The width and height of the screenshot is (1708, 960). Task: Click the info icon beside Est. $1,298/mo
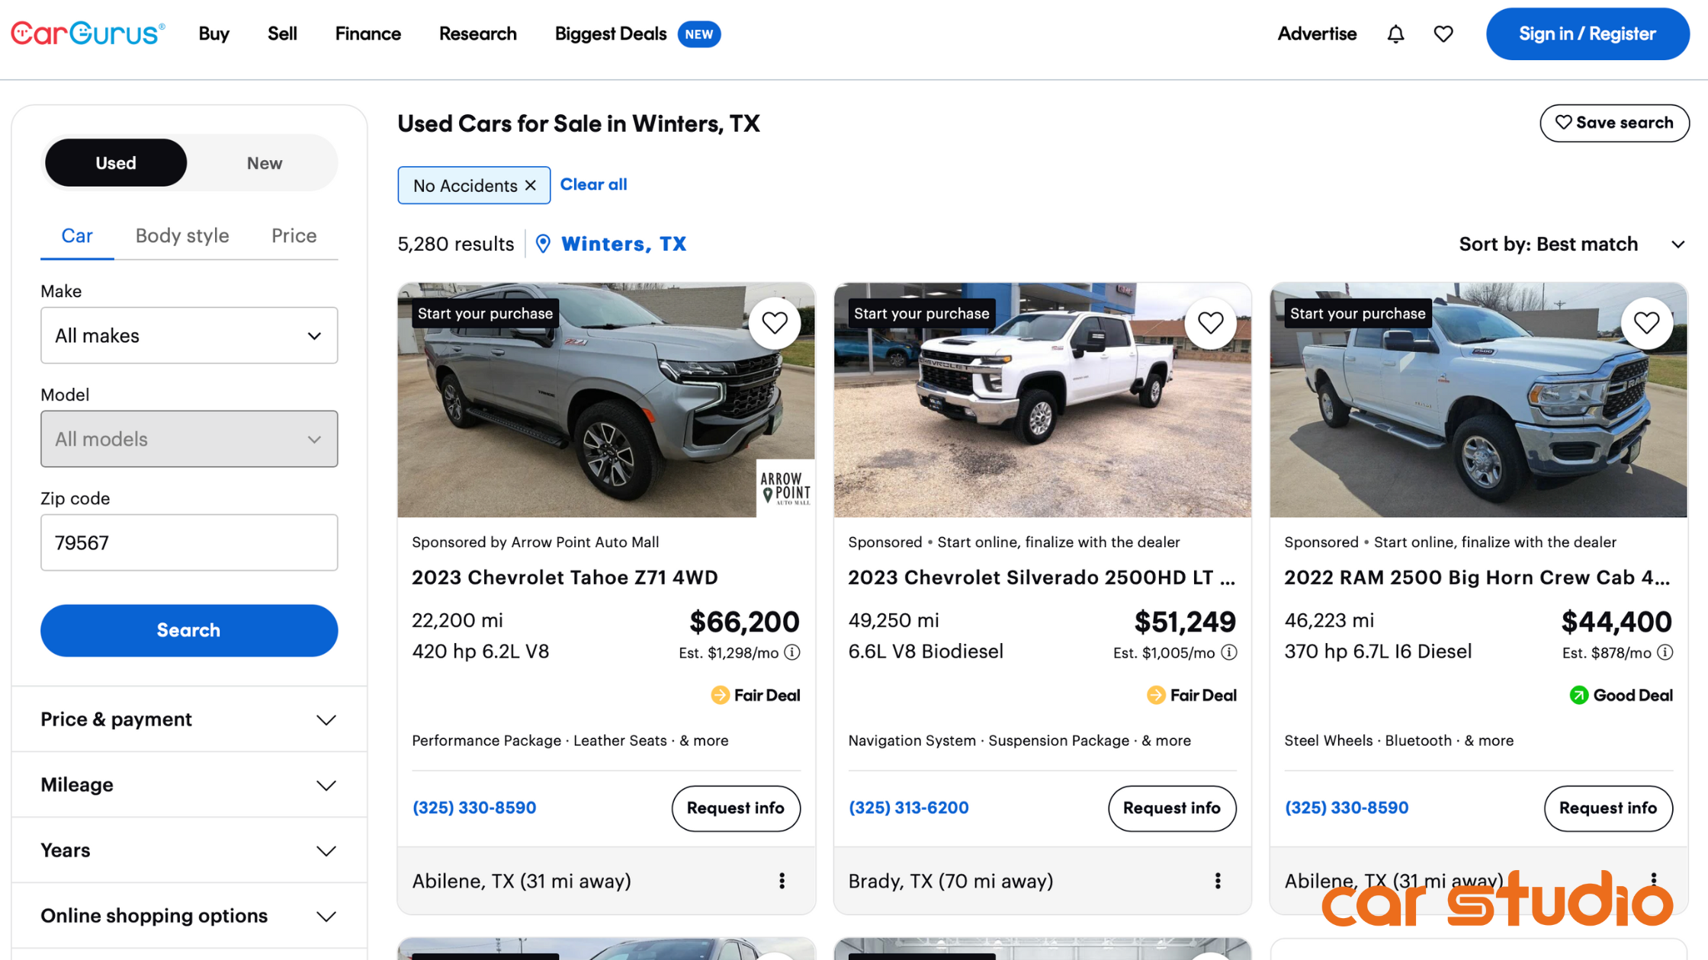pos(792,652)
